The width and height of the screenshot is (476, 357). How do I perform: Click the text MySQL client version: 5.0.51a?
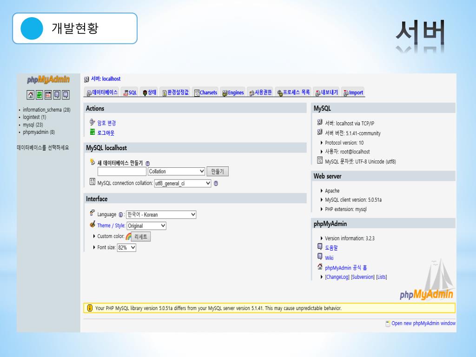tap(353, 200)
